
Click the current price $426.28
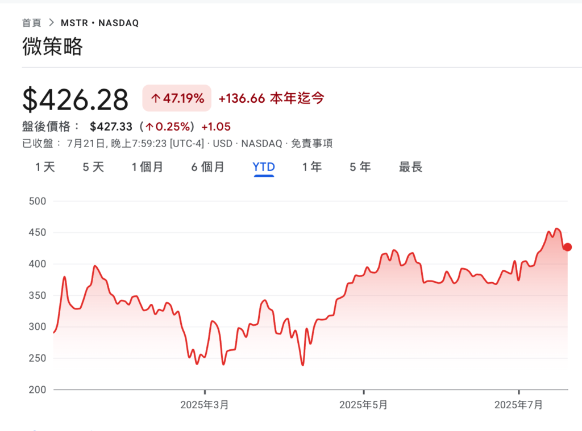point(74,98)
